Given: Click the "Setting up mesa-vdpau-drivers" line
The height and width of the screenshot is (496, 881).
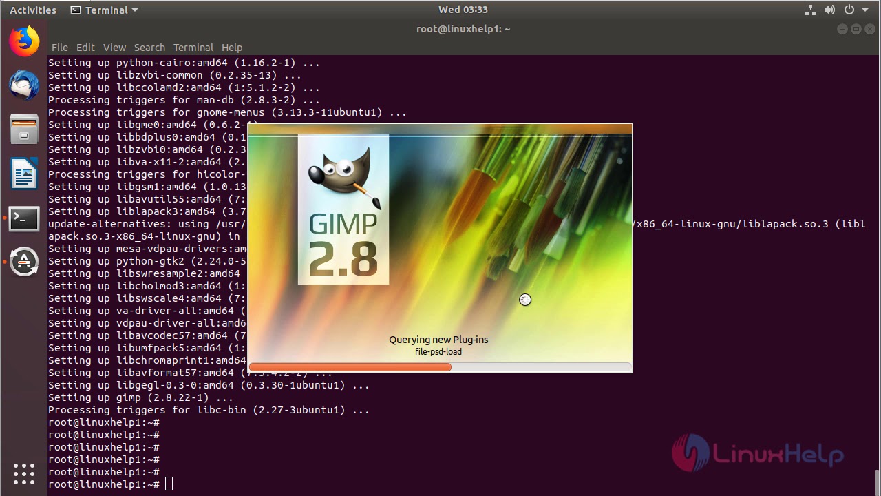Looking at the screenshot, I should pyautogui.click(x=147, y=249).
